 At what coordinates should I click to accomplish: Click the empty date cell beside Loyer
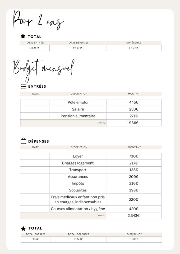(35, 156)
